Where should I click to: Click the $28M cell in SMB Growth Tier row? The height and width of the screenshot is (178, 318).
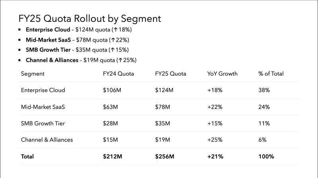(111, 123)
